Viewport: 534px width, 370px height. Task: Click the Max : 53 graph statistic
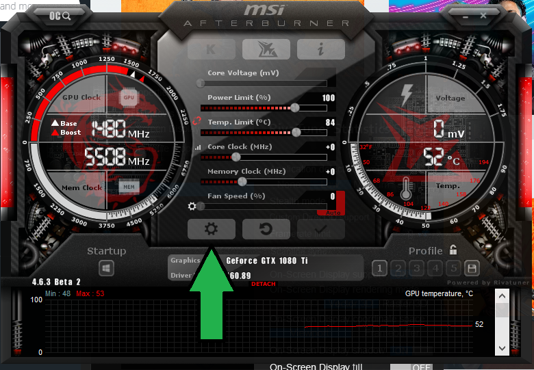(x=90, y=294)
